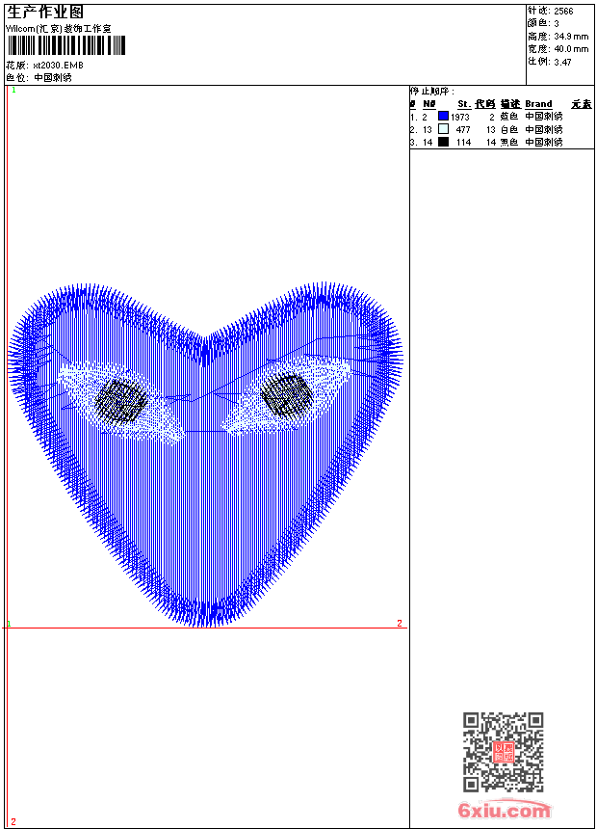Select the stop sequence row with 114 stitches
The image size is (597, 829).
(x=501, y=142)
